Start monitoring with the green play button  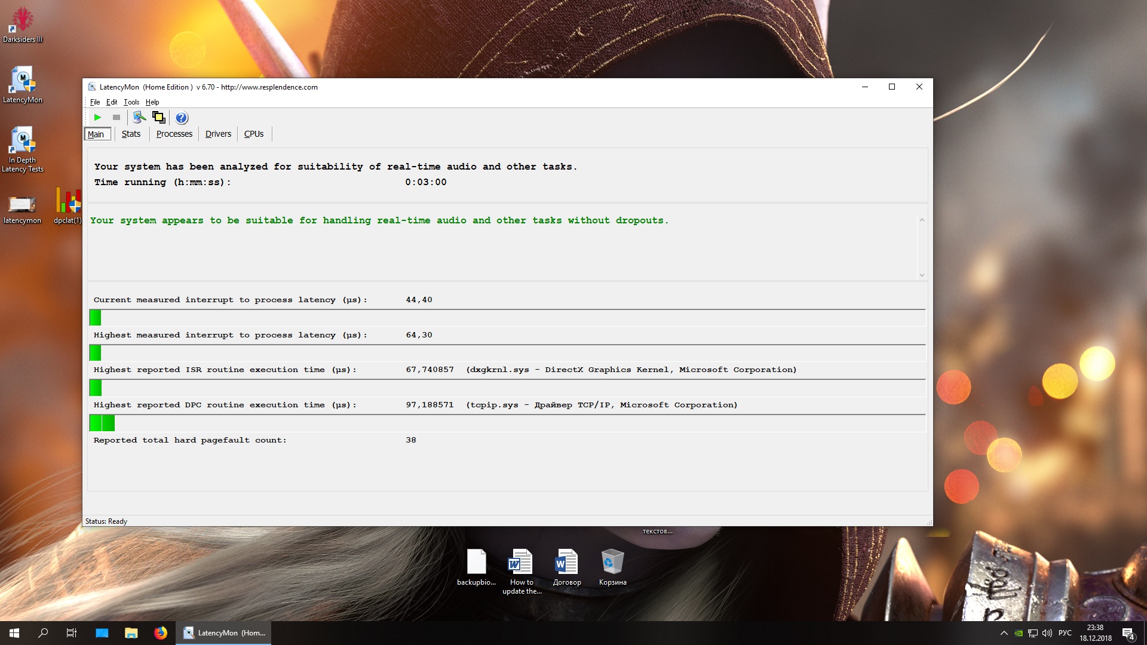[x=97, y=118]
